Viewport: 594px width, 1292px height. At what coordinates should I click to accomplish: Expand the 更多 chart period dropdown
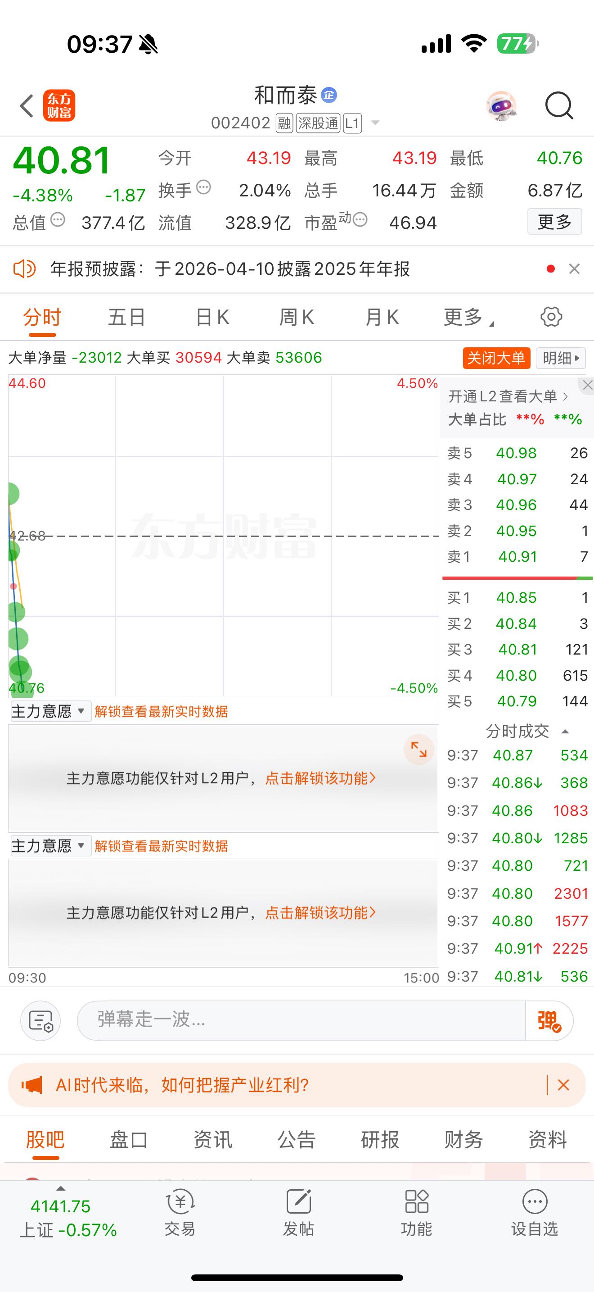tap(469, 318)
